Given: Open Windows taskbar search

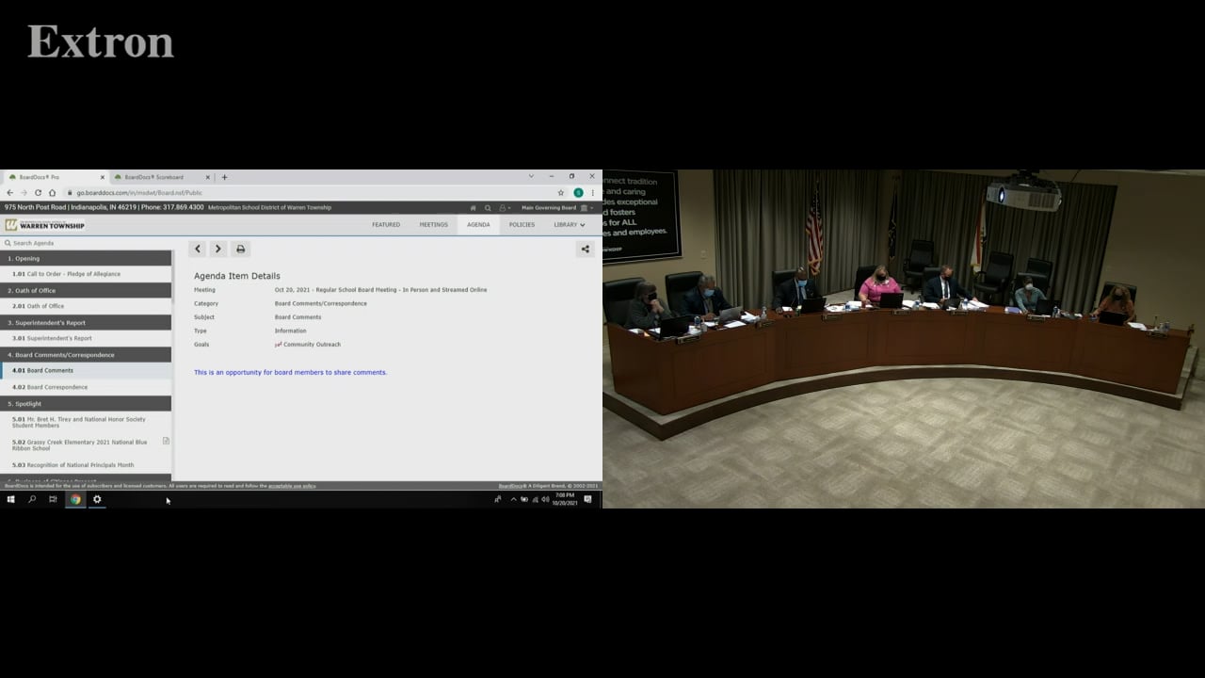Looking at the screenshot, I should [x=32, y=499].
